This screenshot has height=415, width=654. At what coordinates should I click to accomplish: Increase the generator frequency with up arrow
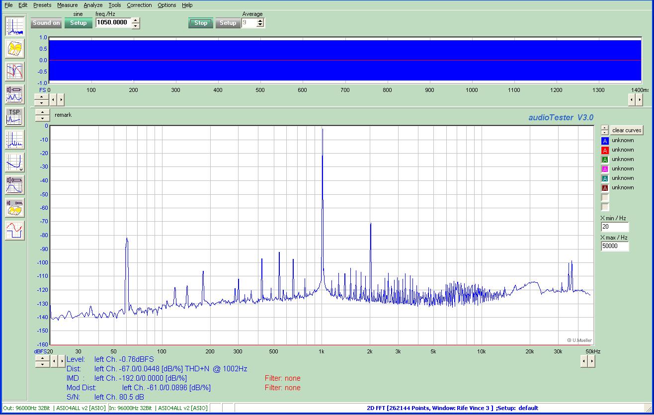point(136,20)
